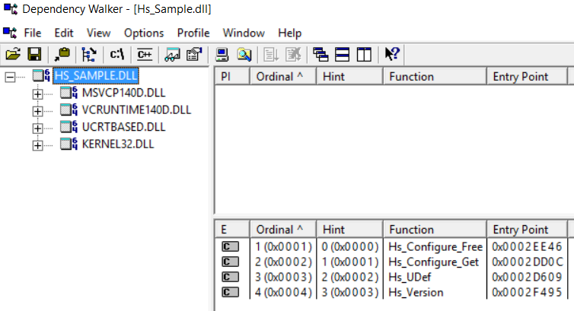
Task: Select KERNEL32.DLL in module tree
Action: pos(118,144)
